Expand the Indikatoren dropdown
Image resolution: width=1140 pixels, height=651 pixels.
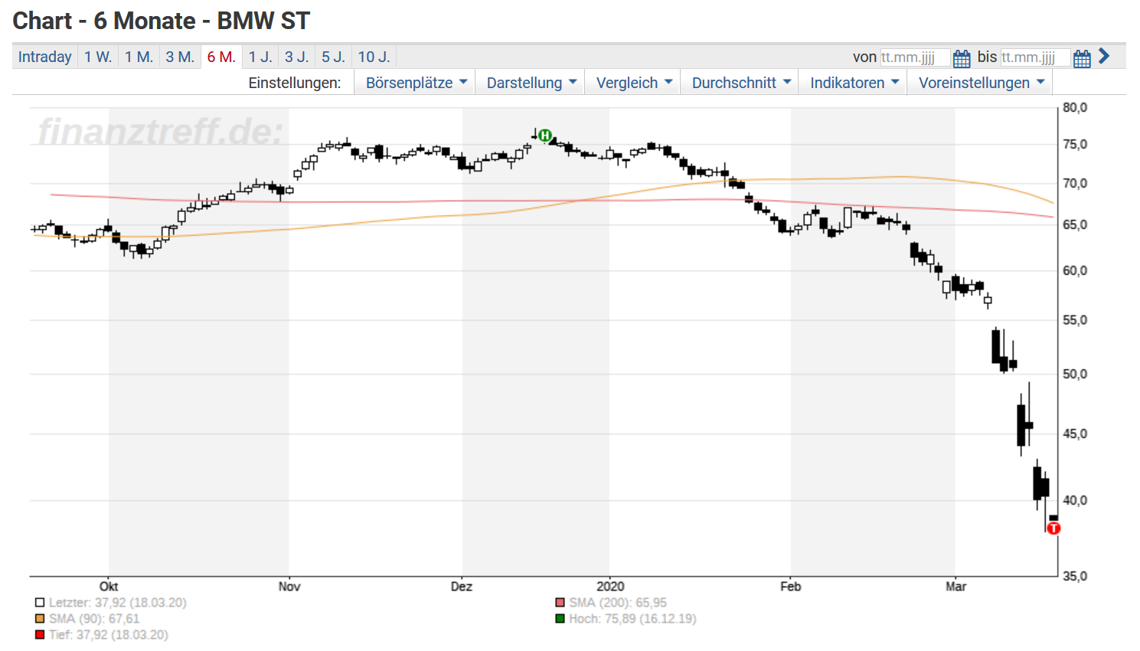[853, 83]
